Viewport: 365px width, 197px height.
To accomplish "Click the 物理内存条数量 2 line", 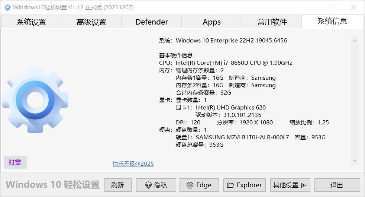I will [200, 70].
